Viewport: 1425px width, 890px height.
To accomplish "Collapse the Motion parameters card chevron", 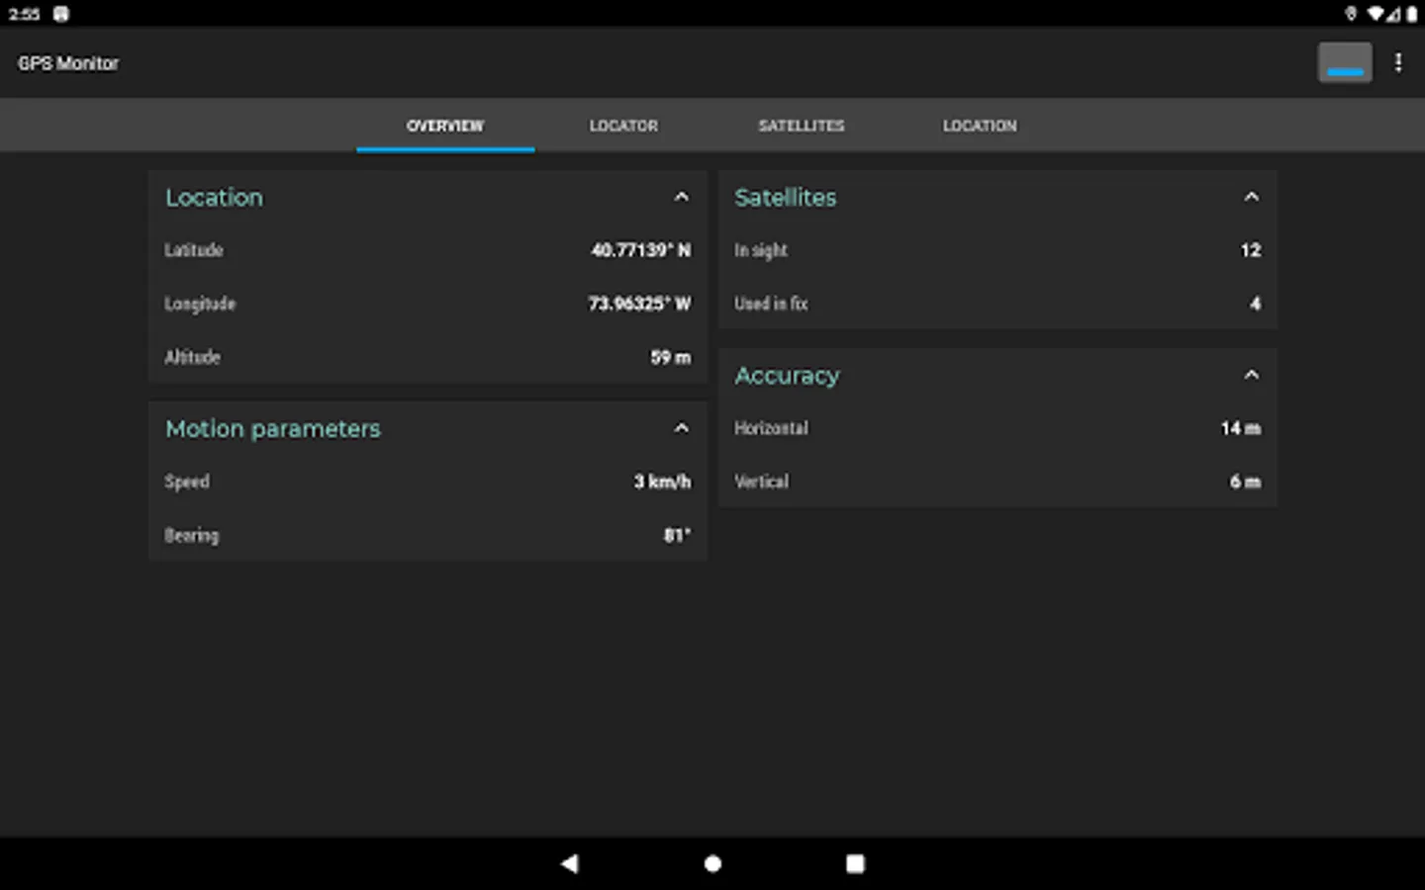I will [x=681, y=428].
